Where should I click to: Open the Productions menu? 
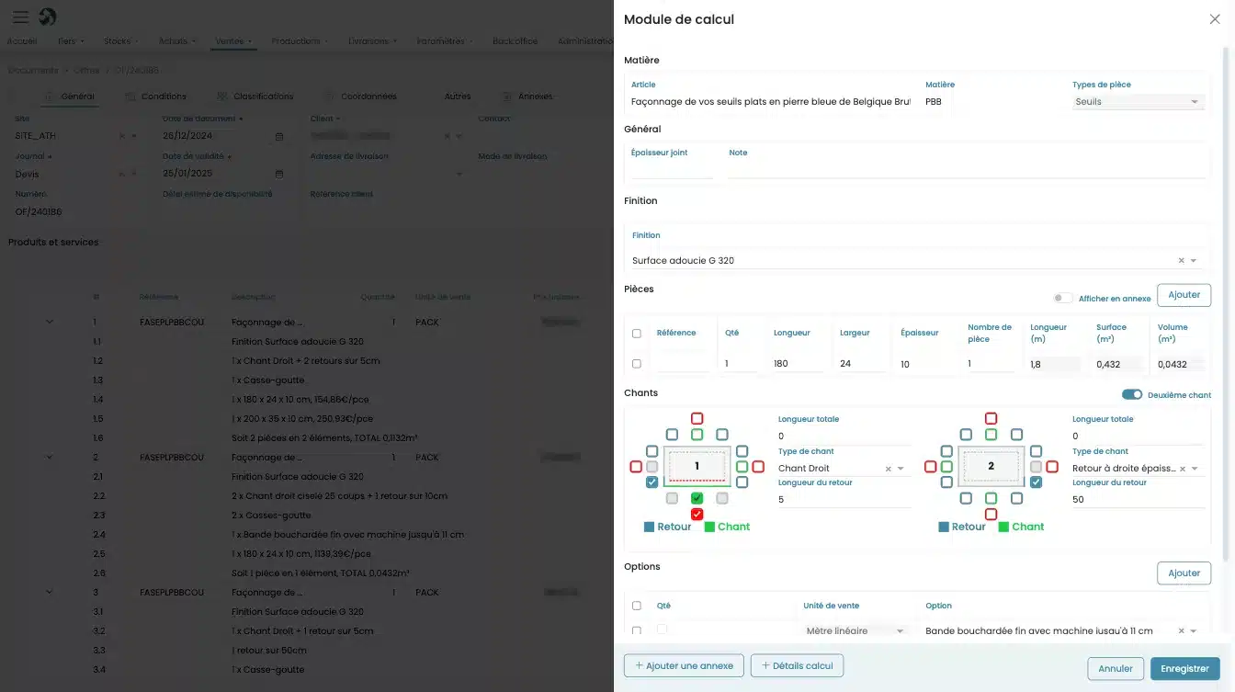pyautogui.click(x=300, y=41)
